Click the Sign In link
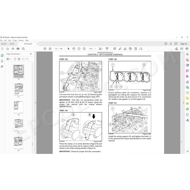Image resolution: width=190 pixels, height=190 pixels. tap(183, 44)
